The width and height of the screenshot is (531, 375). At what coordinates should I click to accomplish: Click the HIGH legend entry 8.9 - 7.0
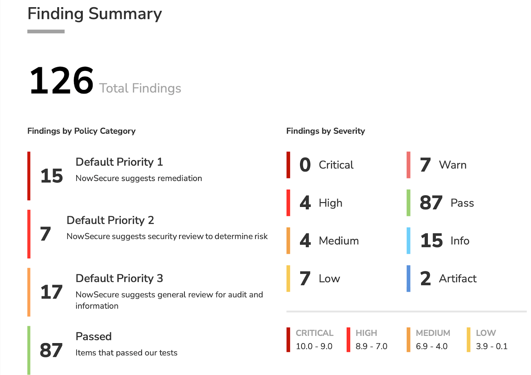(371, 346)
